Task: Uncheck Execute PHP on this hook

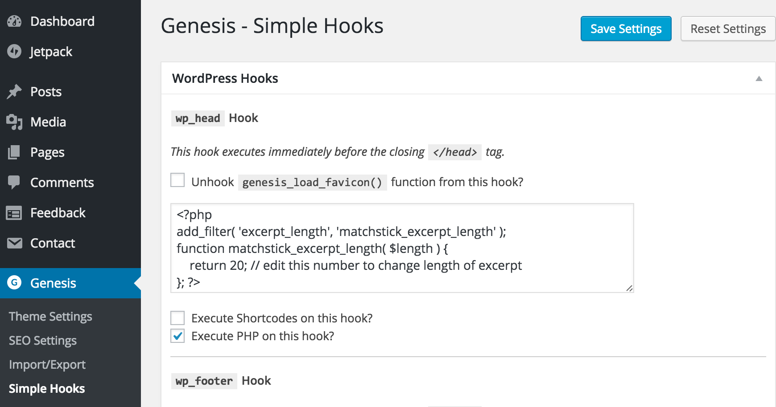Action: click(x=177, y=336)
